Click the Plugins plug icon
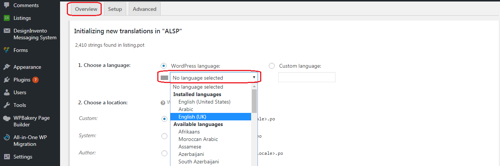This screenshot has width=500, height=166. coord(7,80)
